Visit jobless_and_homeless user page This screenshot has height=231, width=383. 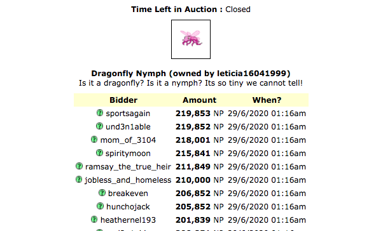(x=128, y=180)
